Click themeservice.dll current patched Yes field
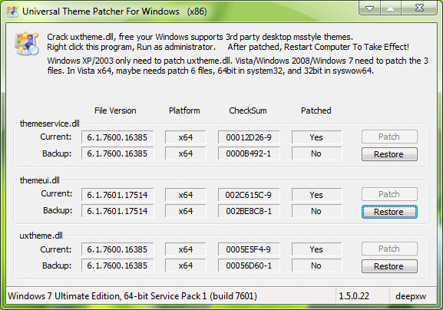This screenshot has width=443, height=310. tap(317, 137)
